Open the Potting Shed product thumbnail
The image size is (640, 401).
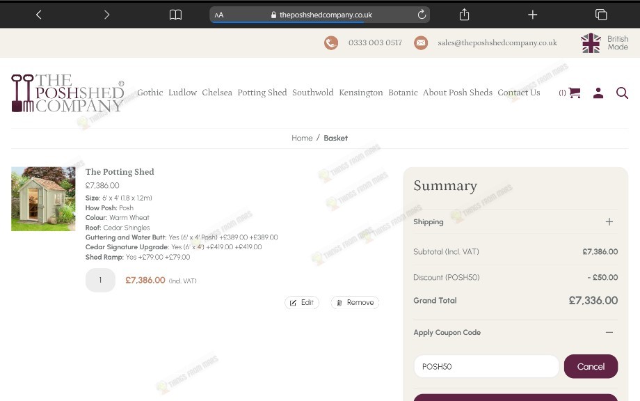tap(43, 199)
